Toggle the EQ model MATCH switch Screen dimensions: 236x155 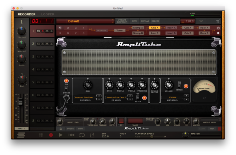point(138,98)
